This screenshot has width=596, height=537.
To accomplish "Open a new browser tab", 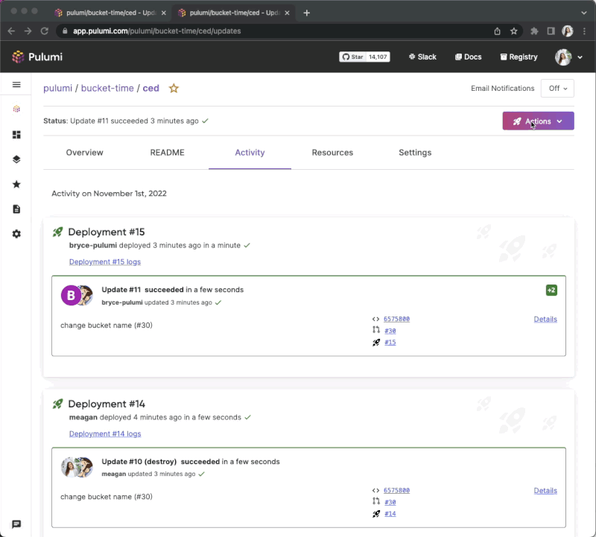I will [x=307, y=13].
